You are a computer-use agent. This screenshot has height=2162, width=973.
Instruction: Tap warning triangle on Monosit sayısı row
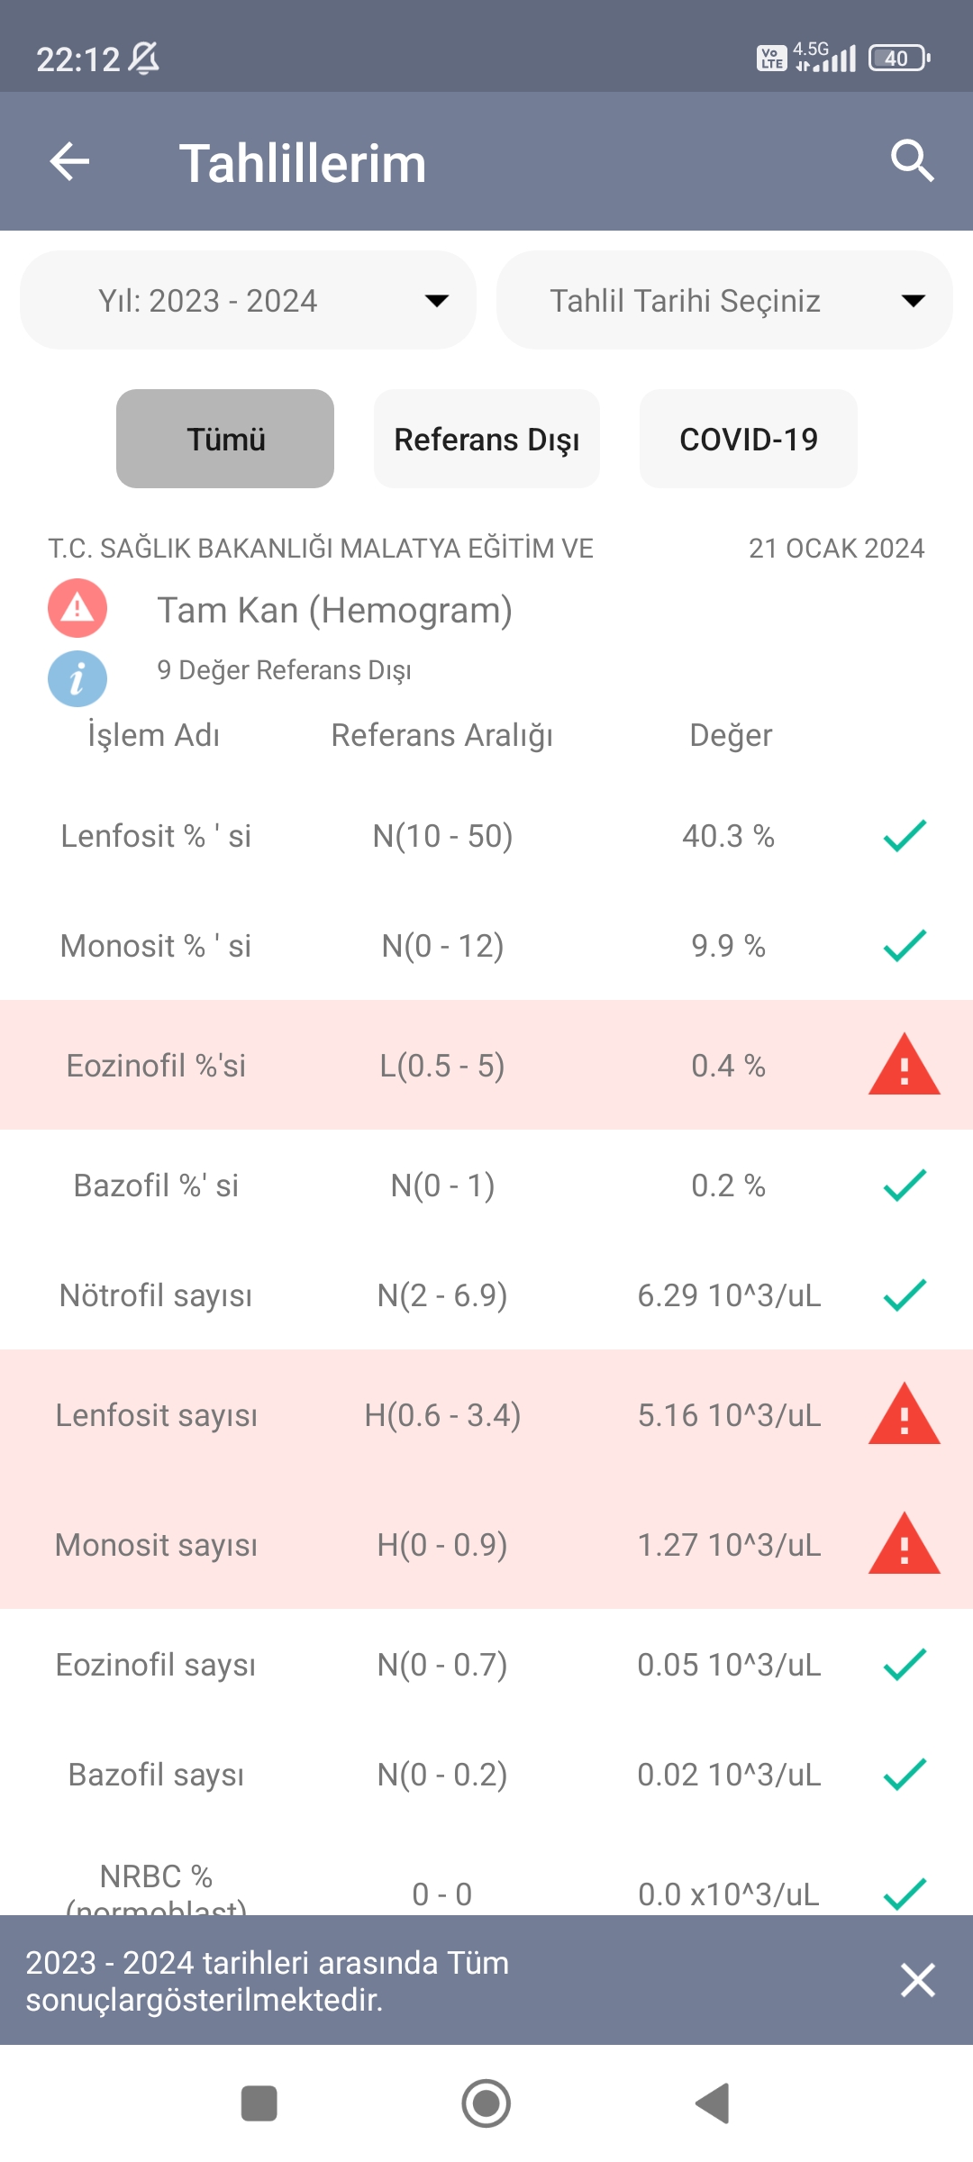pyautogui.click(x=904, y=1545)
